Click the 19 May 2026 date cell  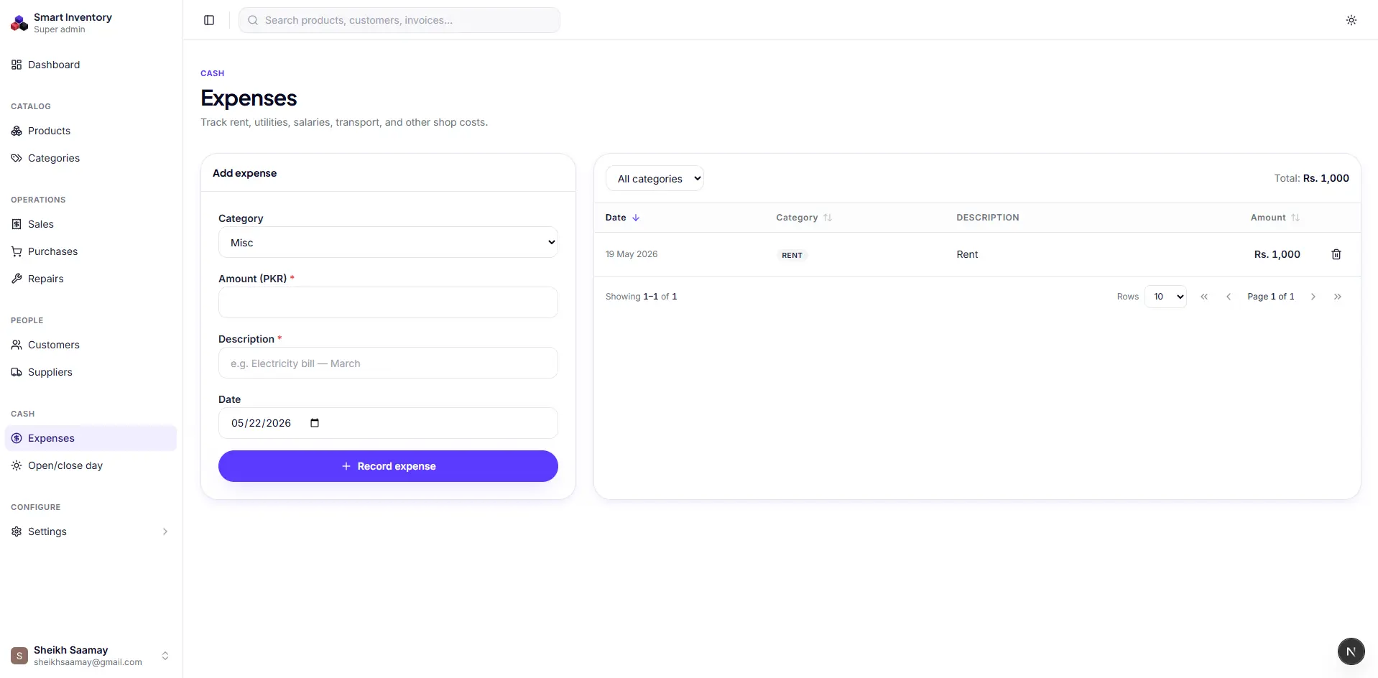tap(632, 254)
